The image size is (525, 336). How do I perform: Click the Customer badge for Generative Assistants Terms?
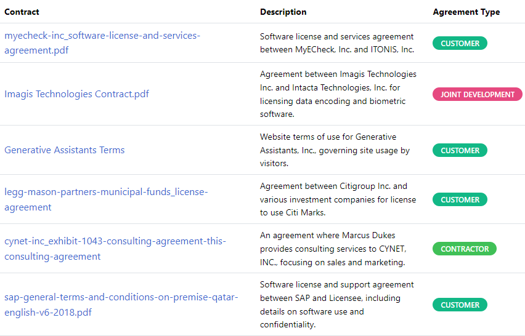(x=460, y=150)
